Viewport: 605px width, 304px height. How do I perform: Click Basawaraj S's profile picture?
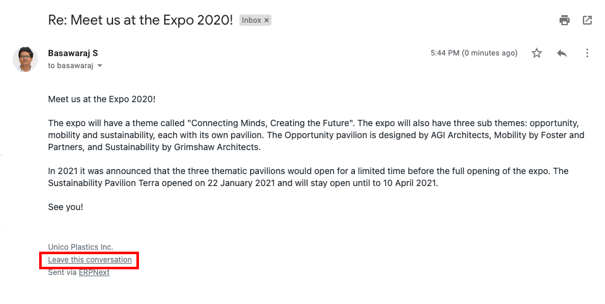click(25, 59)
